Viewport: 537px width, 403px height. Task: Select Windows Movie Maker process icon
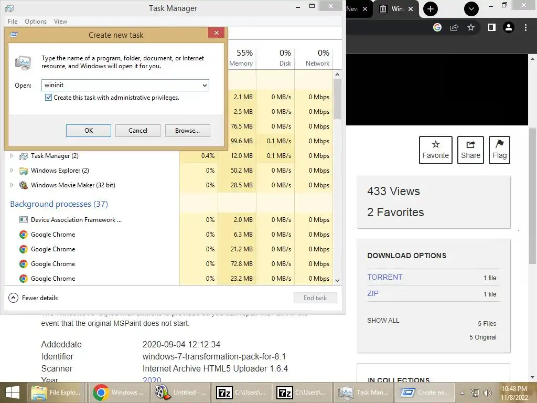[x=23, y=185]
